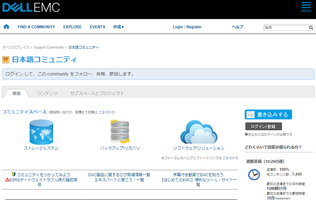This screenshot has height=200, width=316.
Task: Open 【はじめてのEMC】便利なツール・サイト一覧 link
Action: [199, 182]
